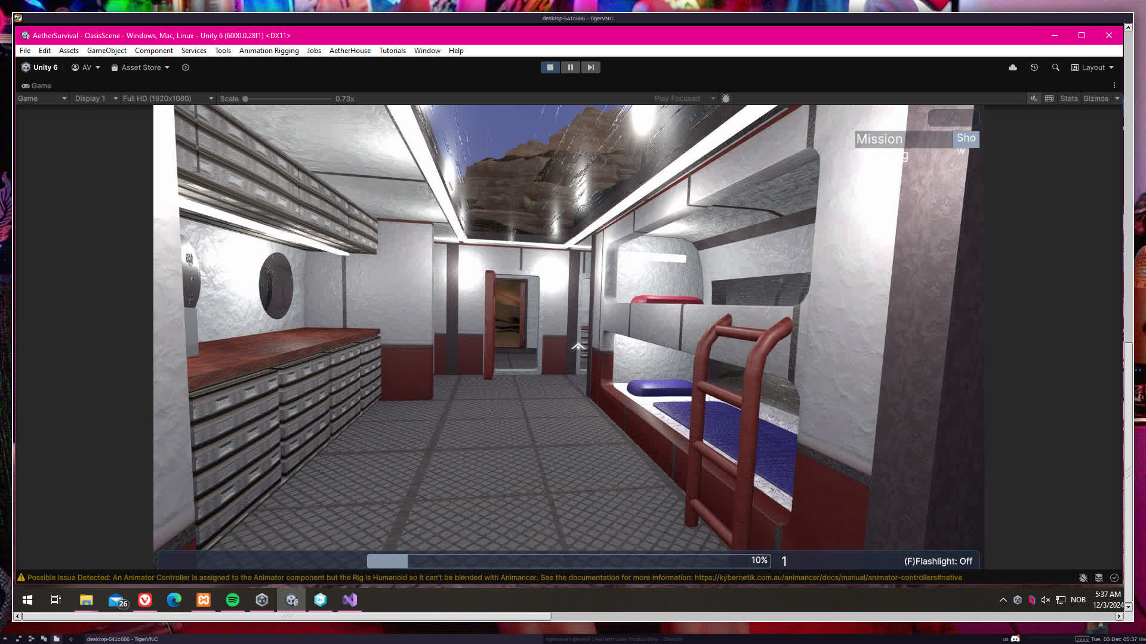Adjust the Game view Scale slider
Image resolution: width=1146 pixels, height=644 pixels.
coord(245,99)
